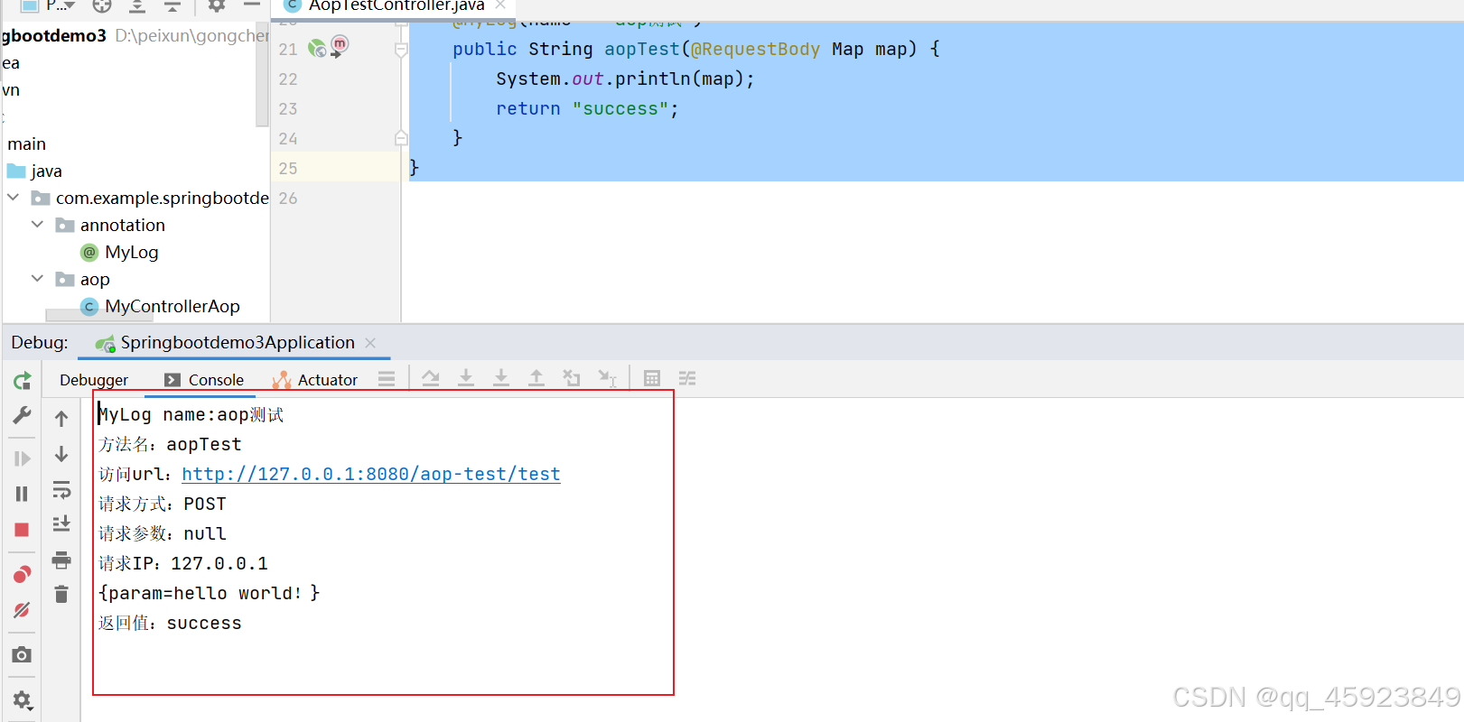Screen dimensions: 1464x722
Task: Clear all console output with the trash icon
Action: click(61, 594)
